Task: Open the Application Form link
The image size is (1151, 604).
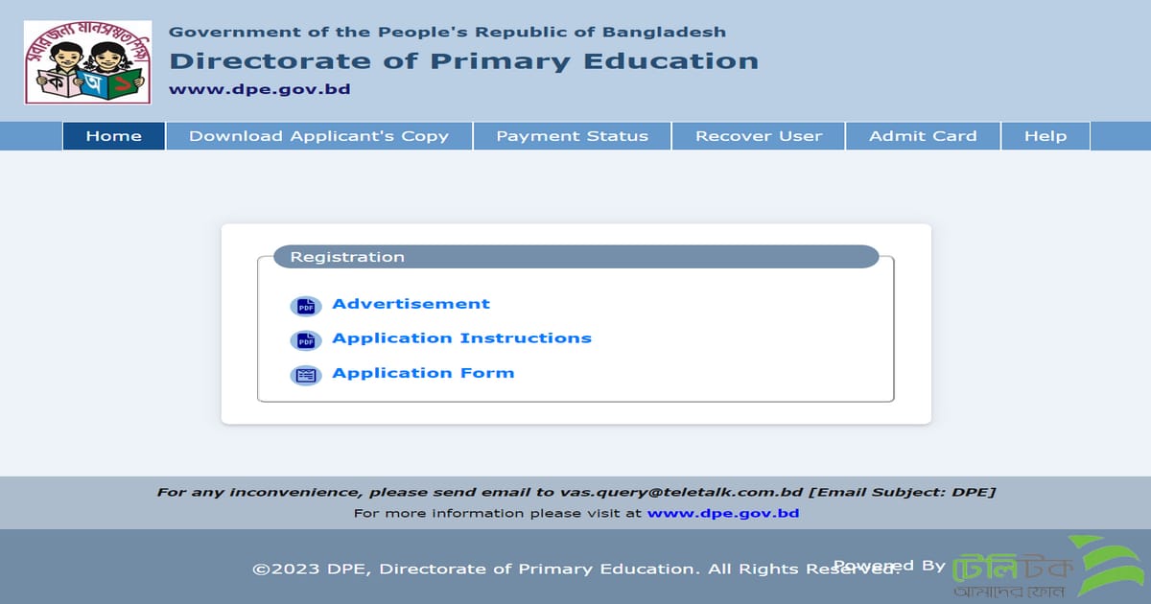Action: tap(423, 373)
